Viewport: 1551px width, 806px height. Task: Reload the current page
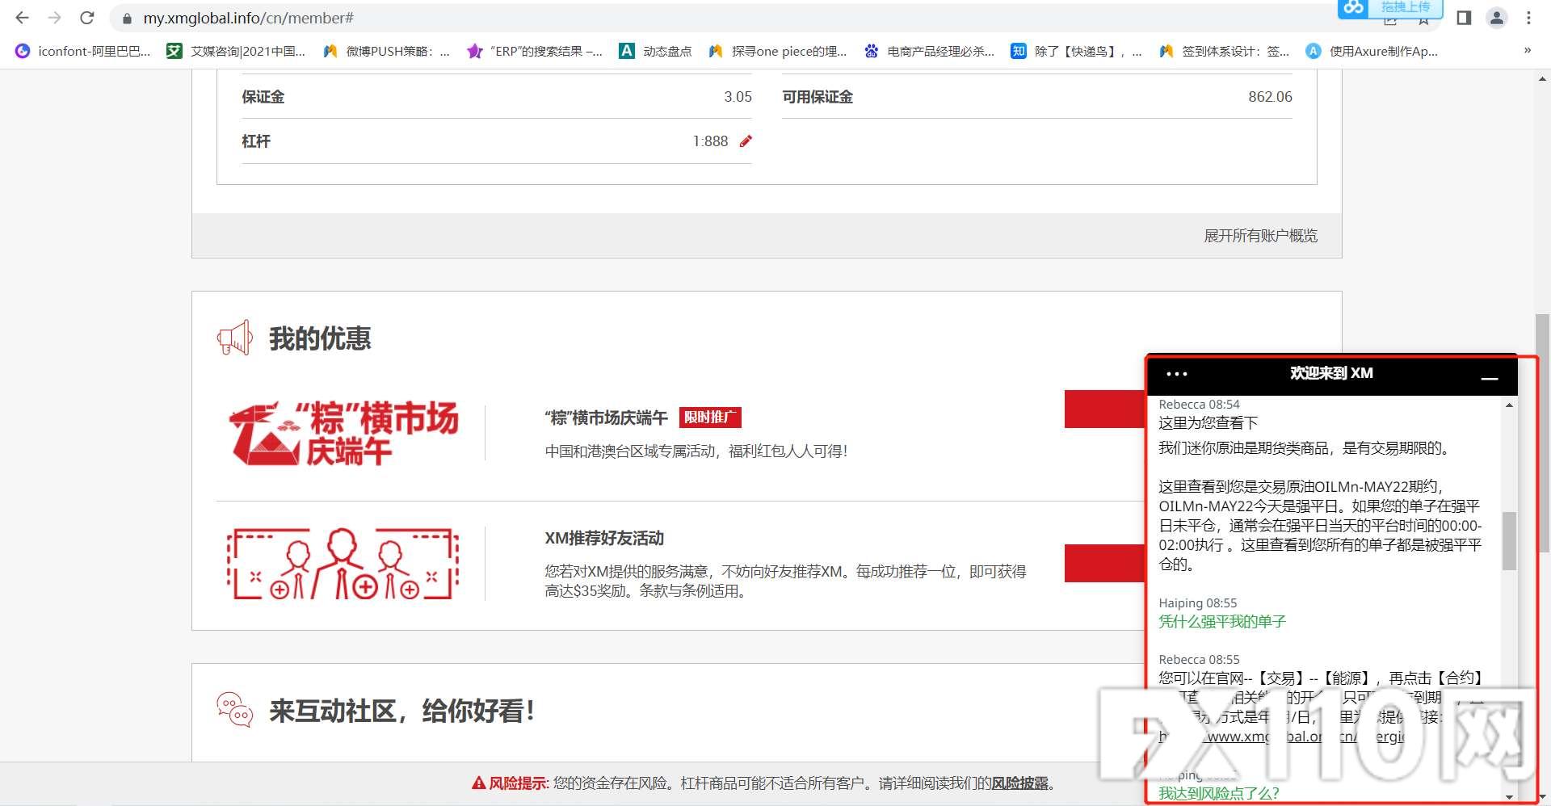coord(87,18)
